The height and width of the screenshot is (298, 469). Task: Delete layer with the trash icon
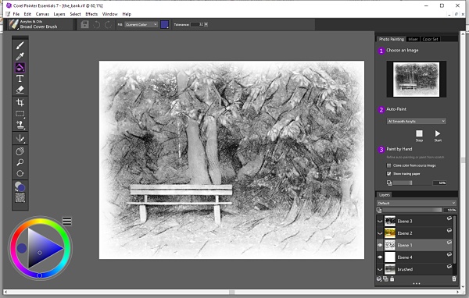click(454, 279)
